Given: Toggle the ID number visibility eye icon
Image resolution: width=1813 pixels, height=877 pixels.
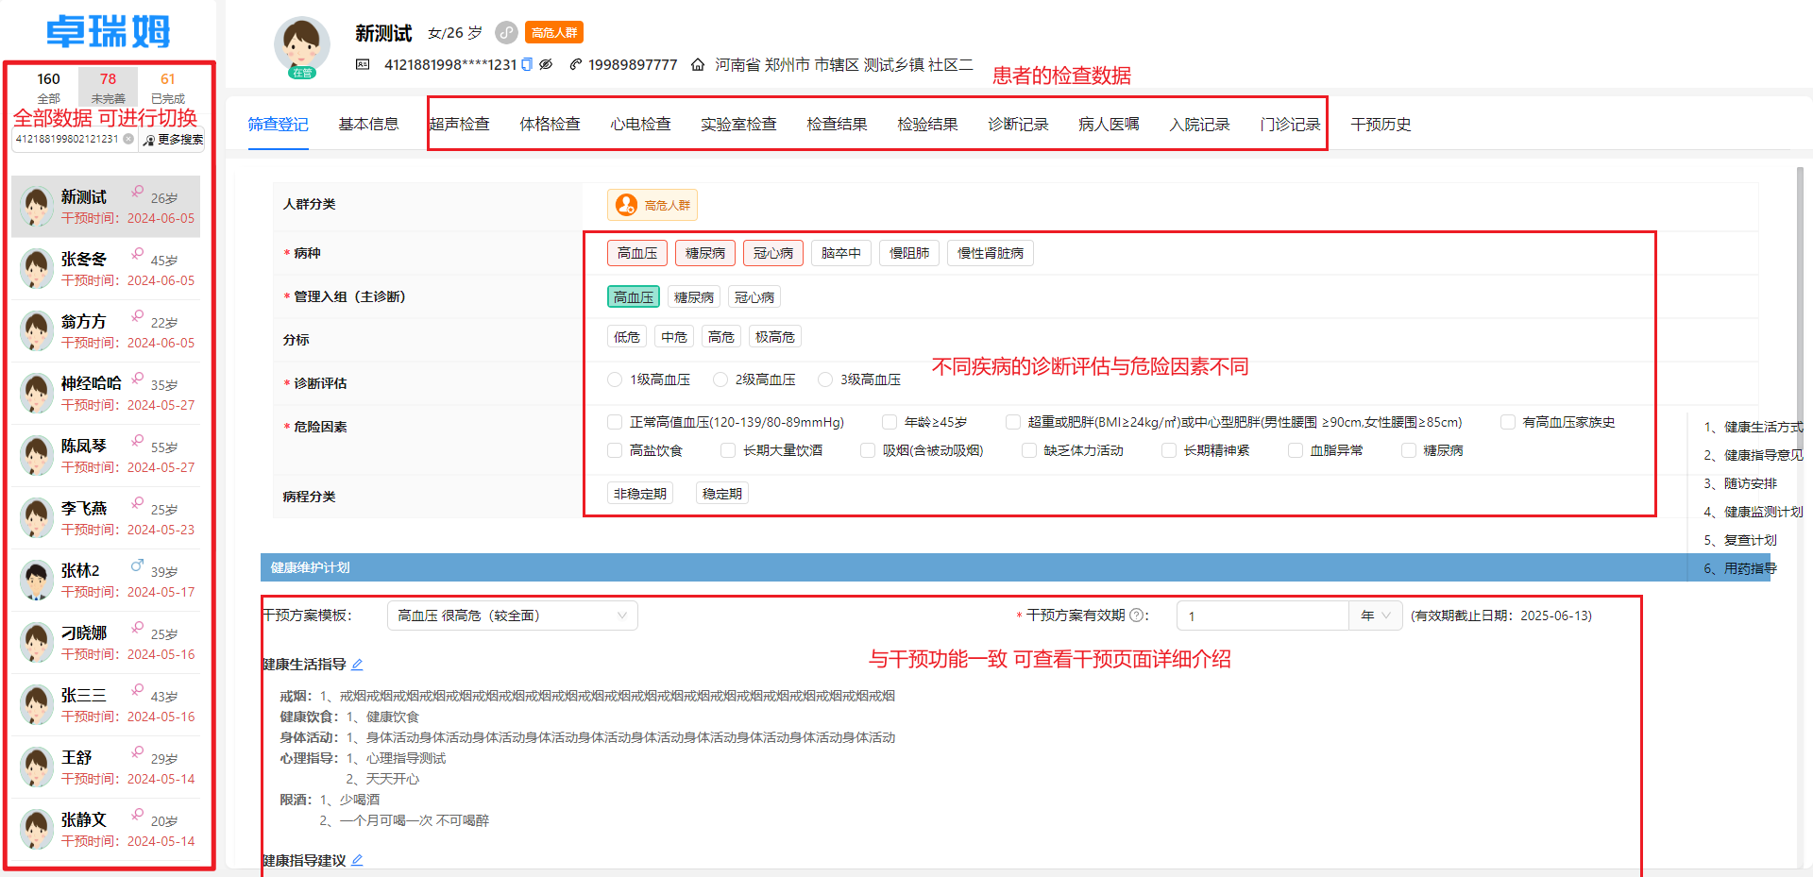Looking at the screenshot, I should [x=546, y=65].
